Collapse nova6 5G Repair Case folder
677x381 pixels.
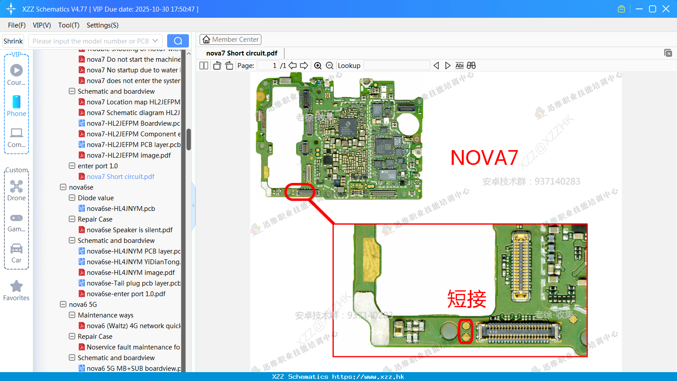[72, 336]
